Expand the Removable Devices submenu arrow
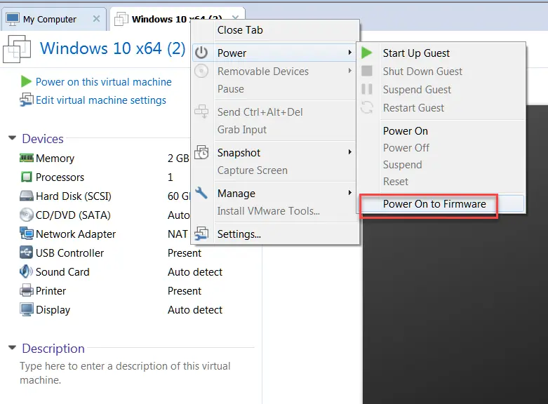The width and height of the screenshot is (548, 404). (350, 71)
